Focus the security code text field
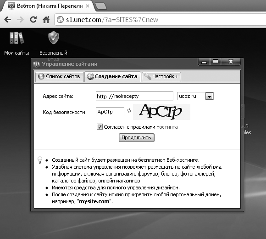266x239 pixels. [110, 112]
